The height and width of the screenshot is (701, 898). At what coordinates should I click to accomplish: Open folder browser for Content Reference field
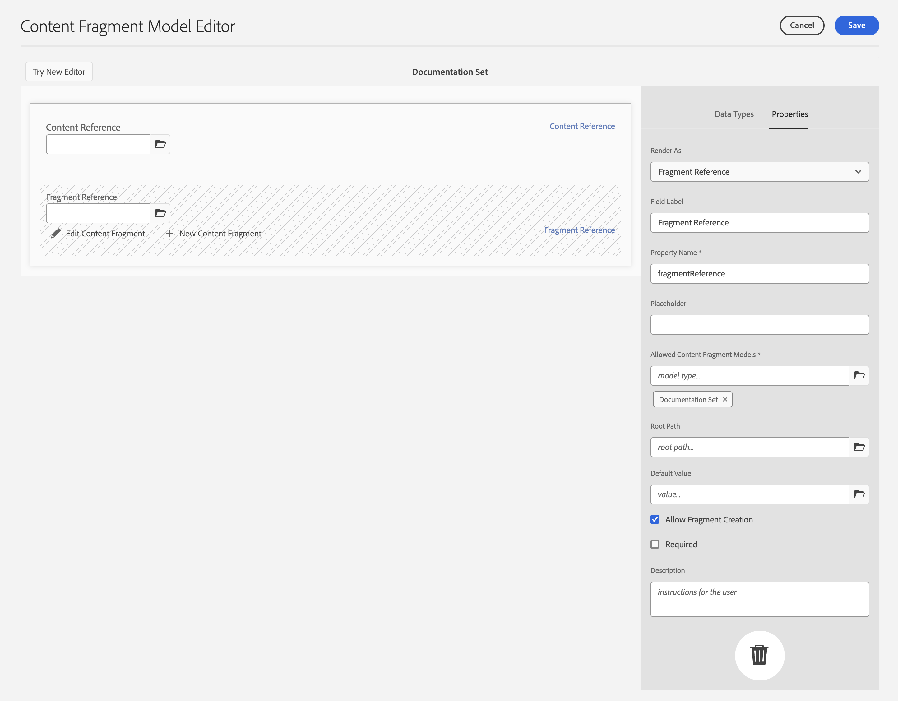pos(160,144)
